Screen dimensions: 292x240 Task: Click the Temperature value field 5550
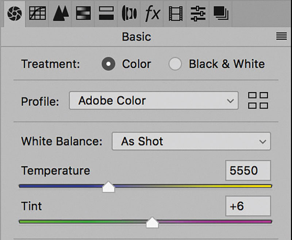coord(248,170)
